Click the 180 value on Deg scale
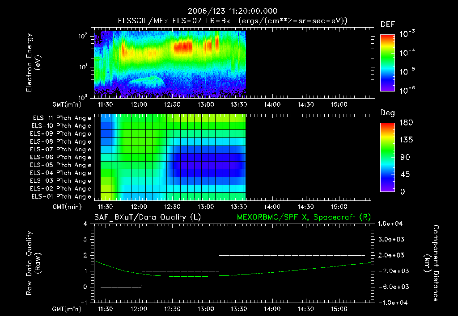This screenshot has width=458, height=316. [x=406, y=123]
